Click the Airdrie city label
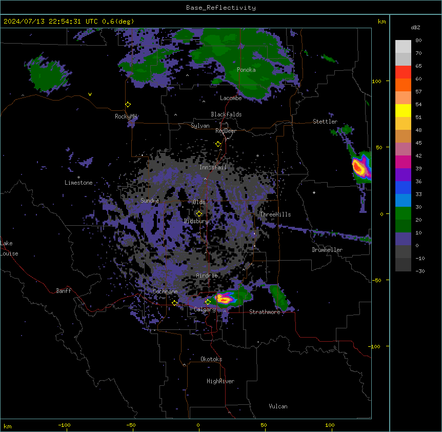Screen dimensions: 442x432 coord(207,276)
